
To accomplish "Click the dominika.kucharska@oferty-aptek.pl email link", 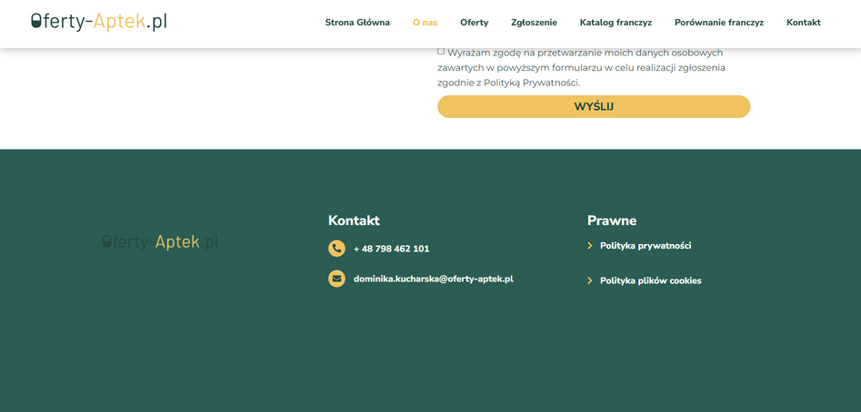I will [x=433, y=279].
